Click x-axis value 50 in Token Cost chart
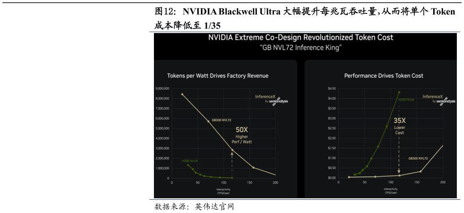Viewport: 464px width, 213px height. pyautogui.click(x=365, y=183)
